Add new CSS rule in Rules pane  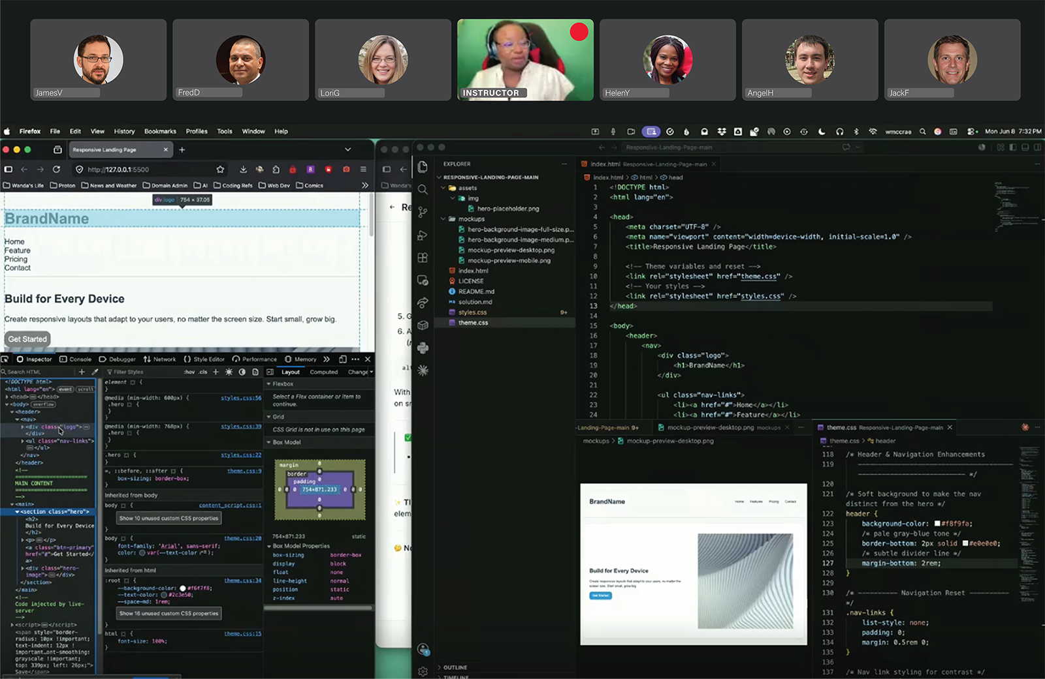[x=216, y=372]
